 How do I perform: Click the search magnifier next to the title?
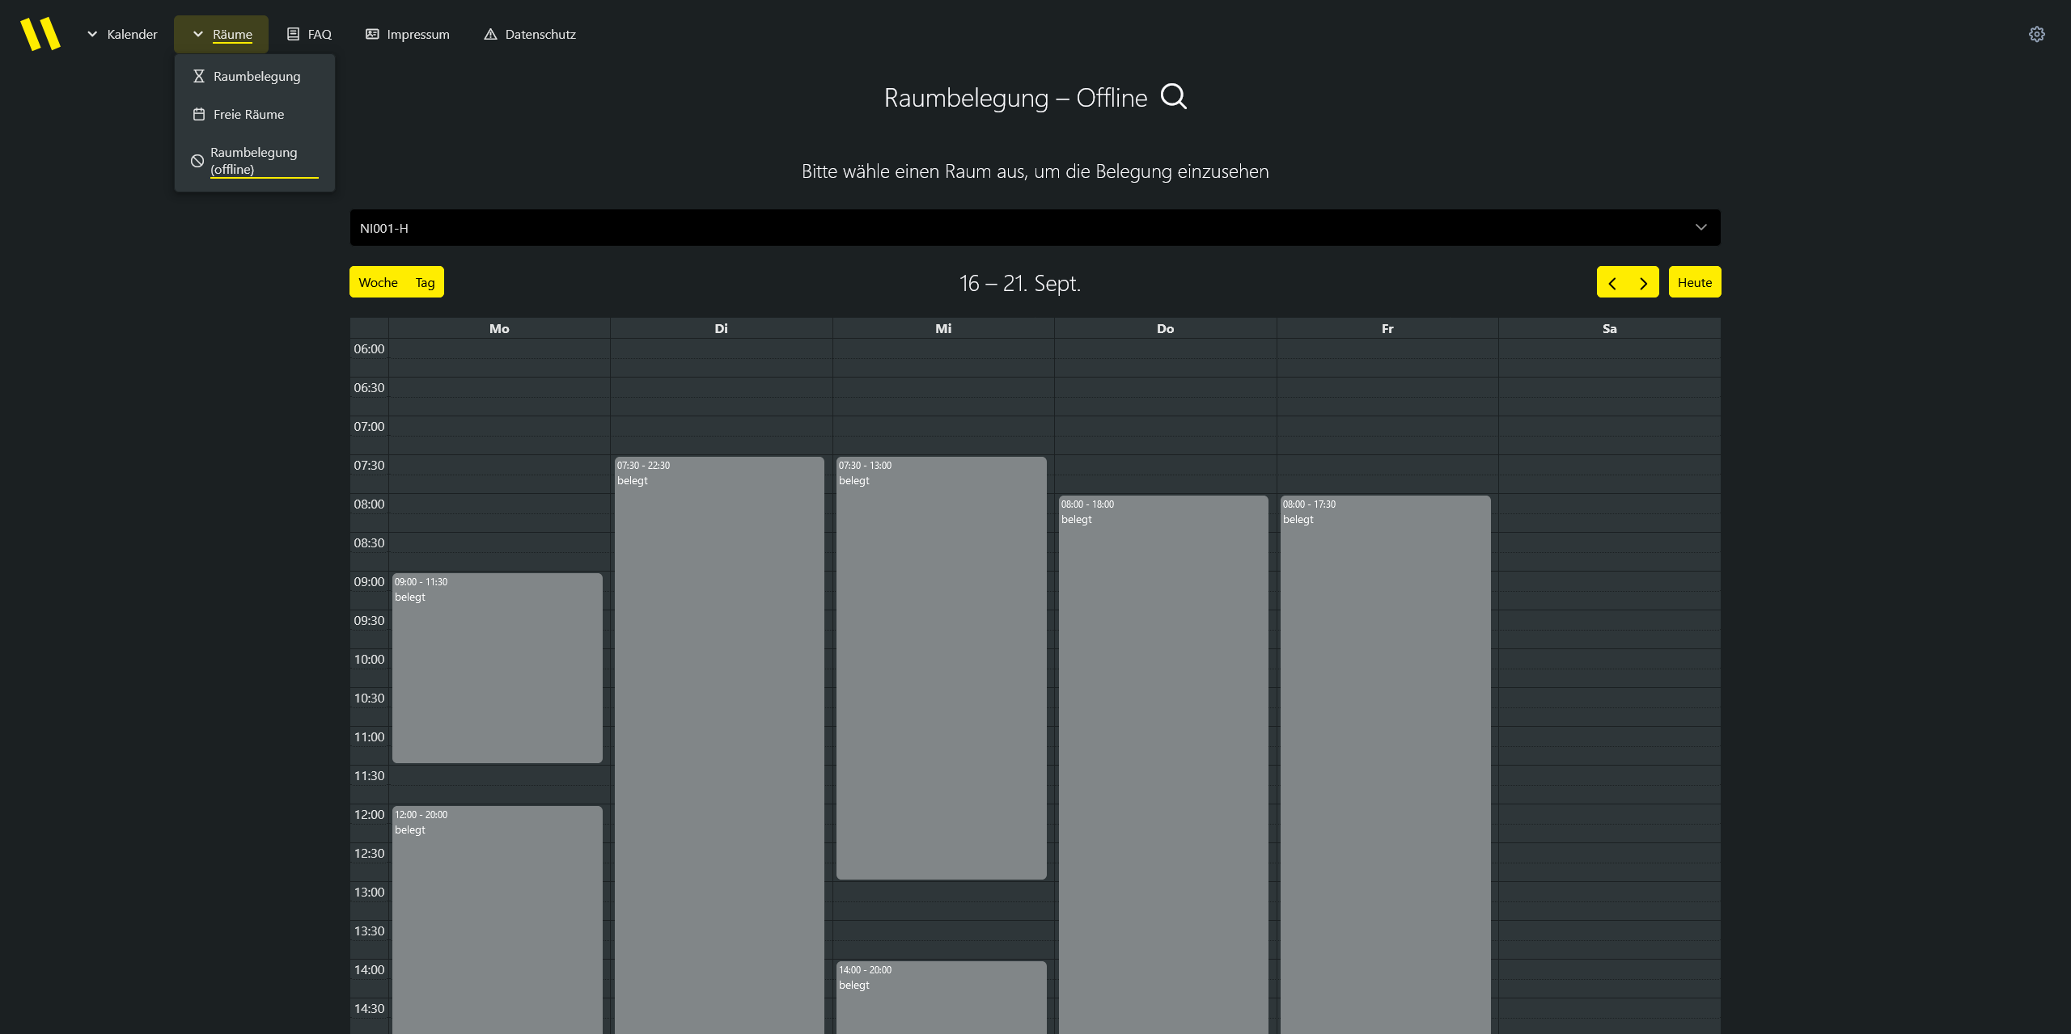click(x=1173, y=97)
